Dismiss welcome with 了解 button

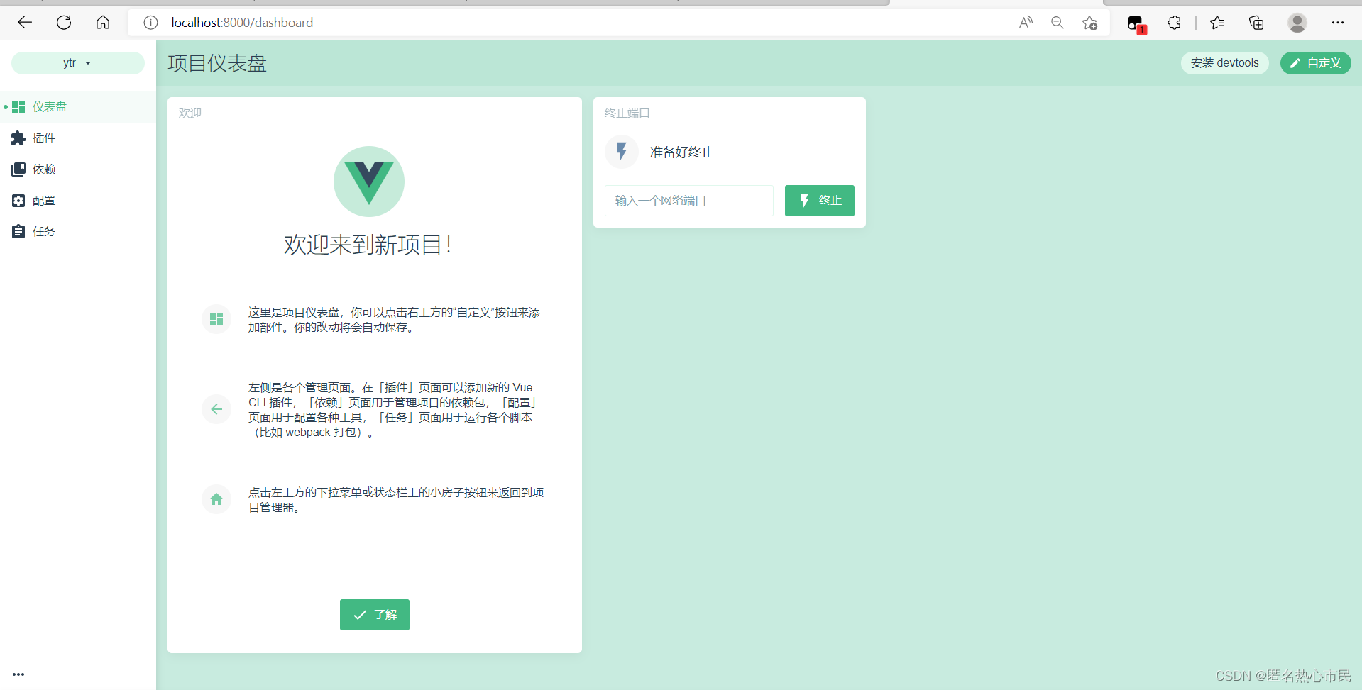coord(375,615)
